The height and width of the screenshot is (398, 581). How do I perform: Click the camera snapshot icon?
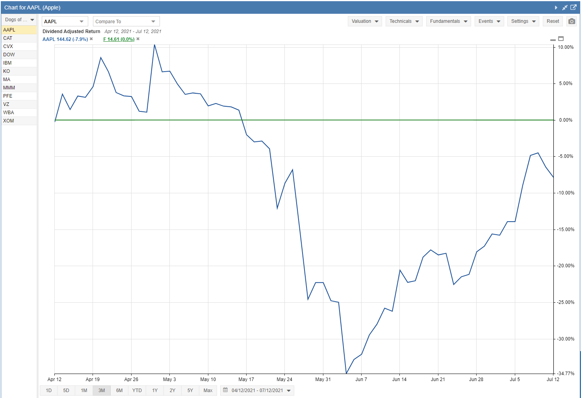click(x=572, y=21)
